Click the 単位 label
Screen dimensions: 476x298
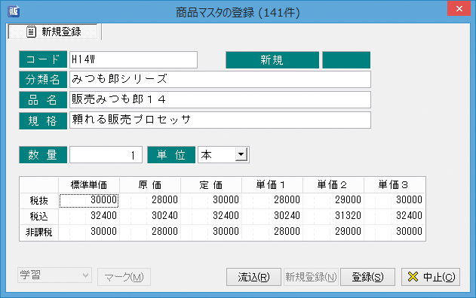tap(171, 155)
